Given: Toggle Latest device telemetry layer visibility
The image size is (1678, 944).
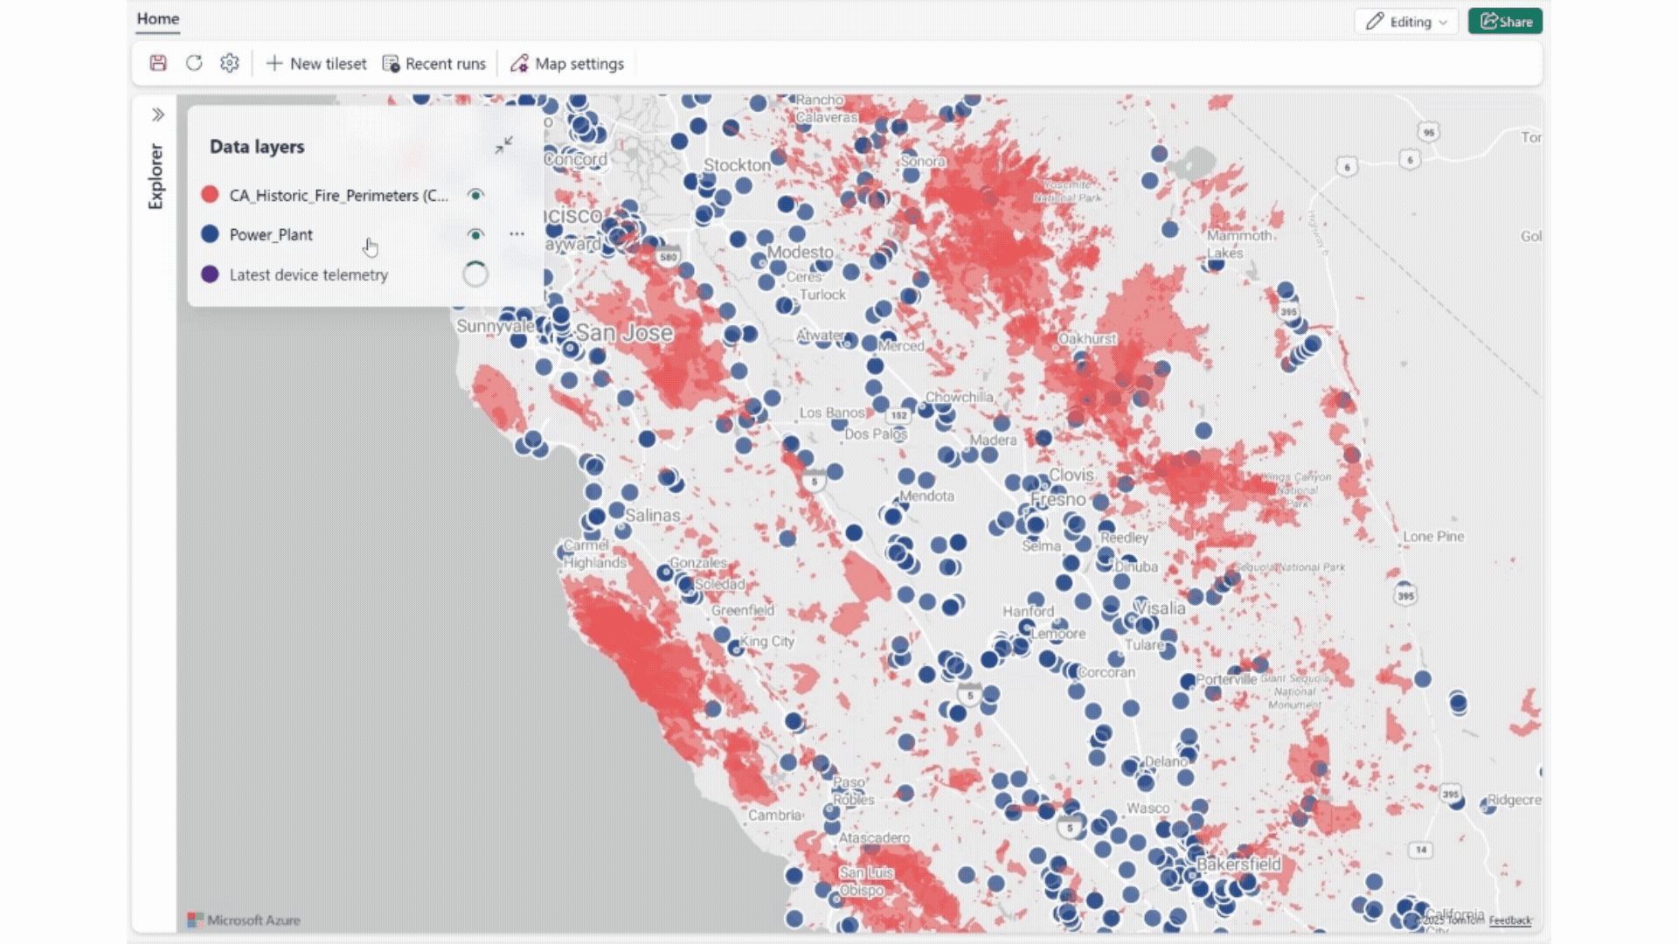Looking at the screenshot, I should (x=475, y=274).
